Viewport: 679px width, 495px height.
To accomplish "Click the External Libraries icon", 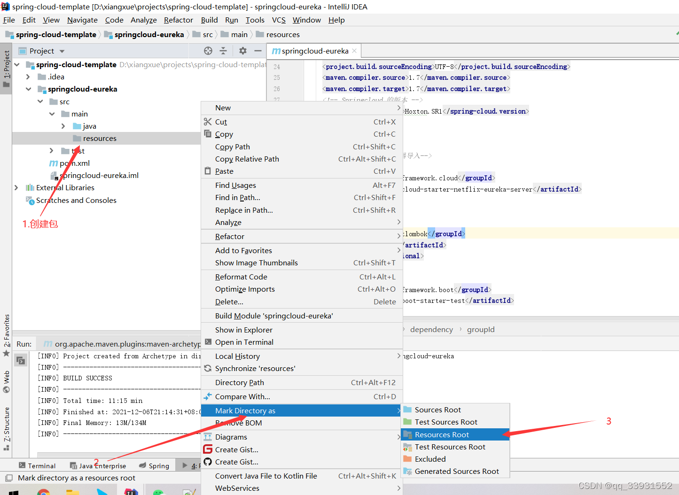I will (x=30, y=187).
